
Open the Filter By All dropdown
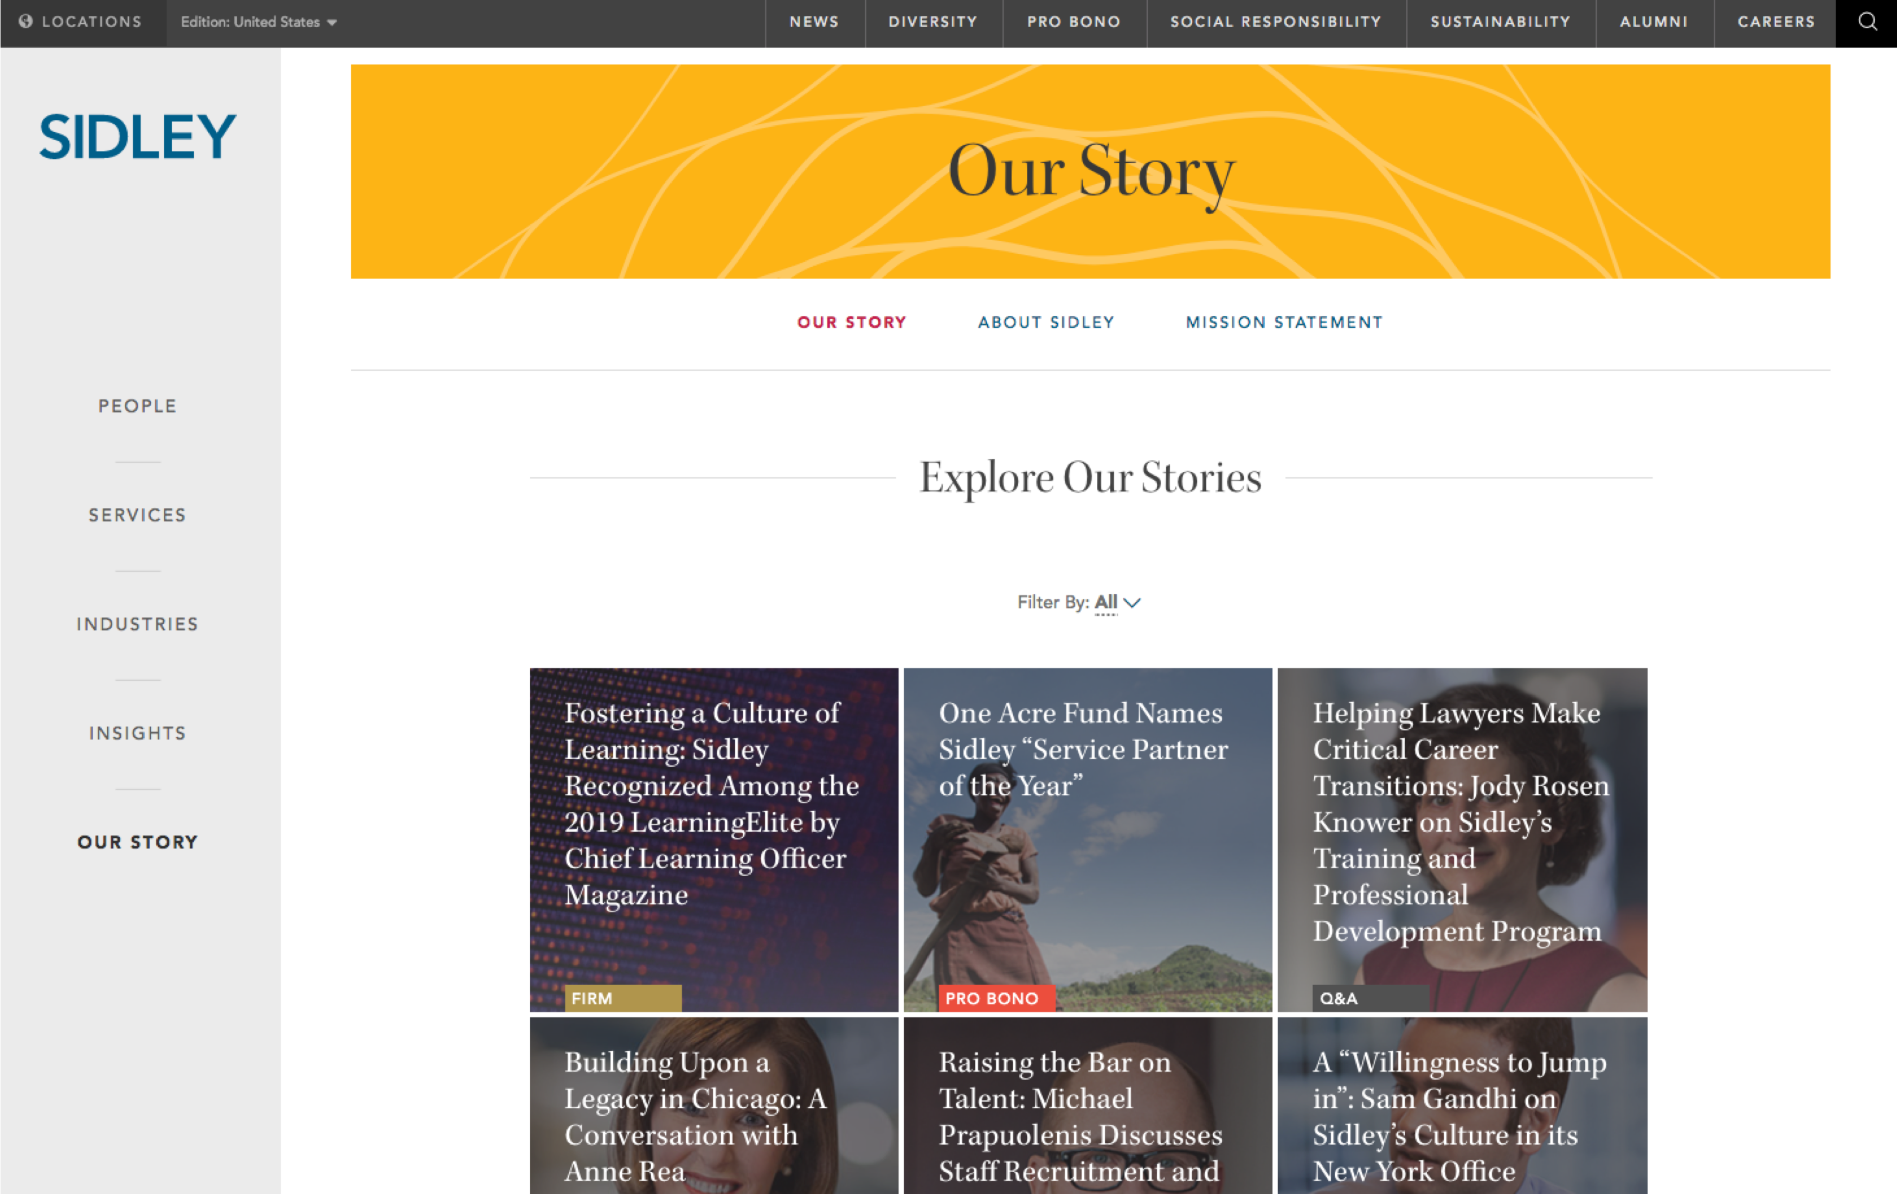(x=1117, y=602)
